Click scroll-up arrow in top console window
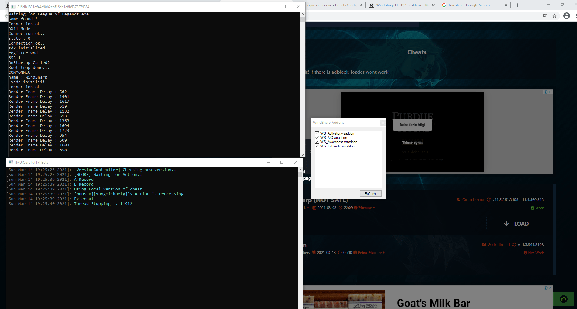577x309 pixels. [302, 14]
